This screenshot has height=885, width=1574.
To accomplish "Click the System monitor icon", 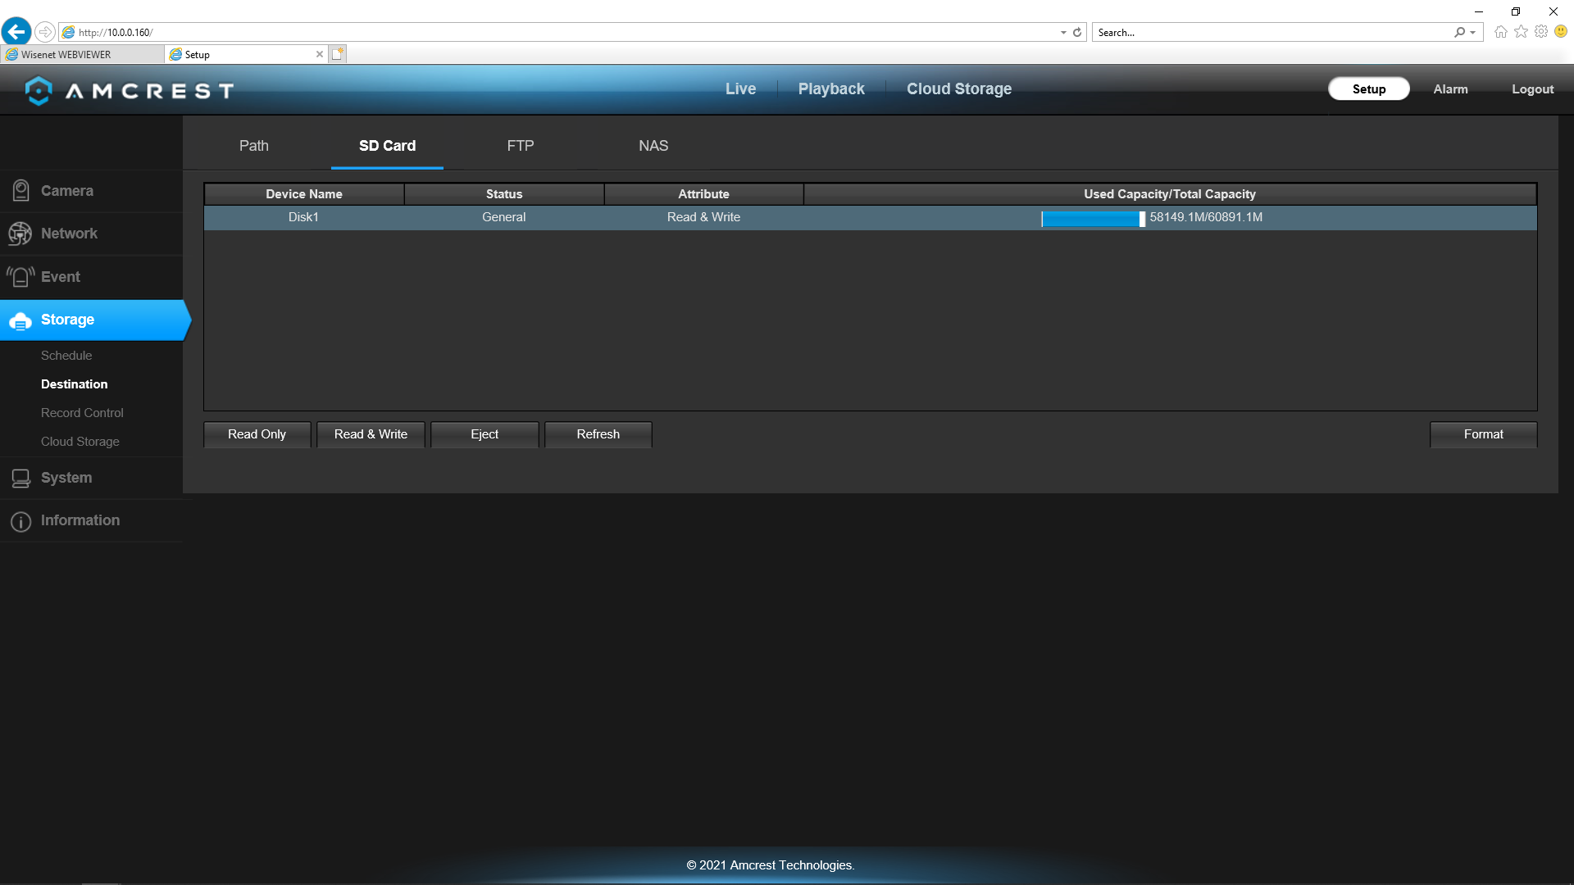I will pyautogui.click(x=21, y=478).
